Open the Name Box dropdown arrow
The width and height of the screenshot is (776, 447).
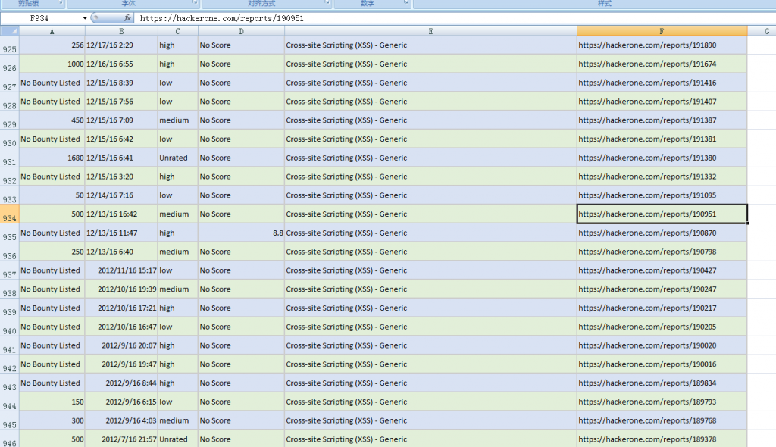(85, 18)
